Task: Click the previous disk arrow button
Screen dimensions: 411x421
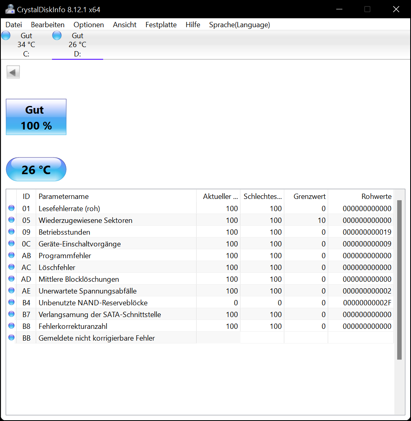Action: (x=13, y=72)
